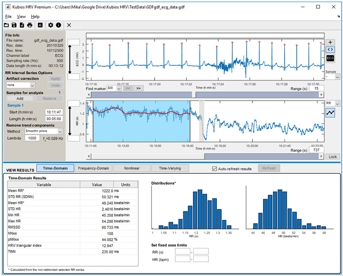Click the print results printer icon
Image resolution: width=343 pixels, height=276 pixels.
30,25
